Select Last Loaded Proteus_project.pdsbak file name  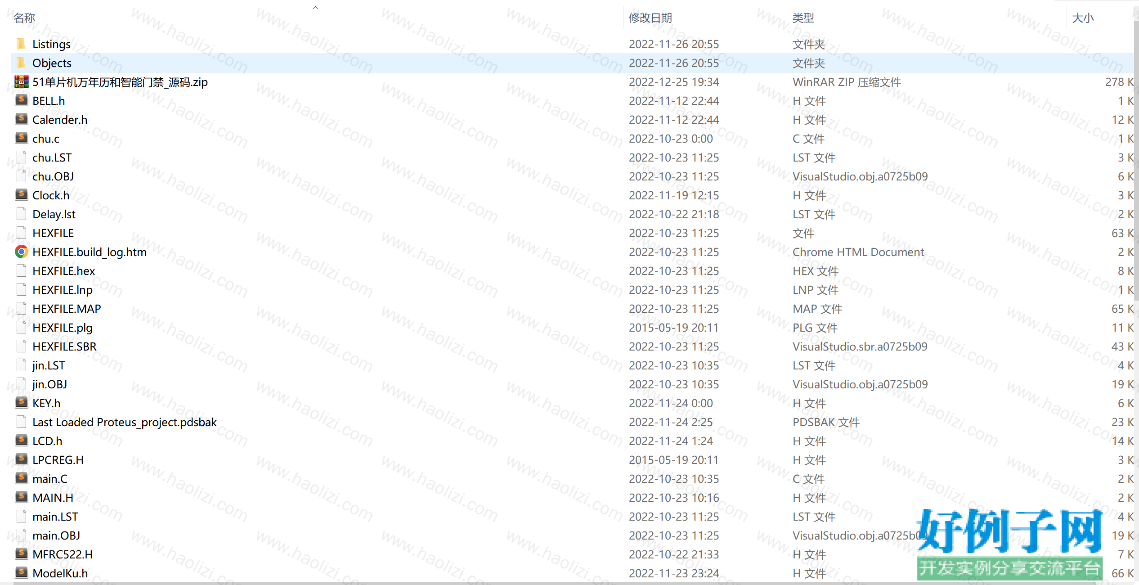click(125, 422)
